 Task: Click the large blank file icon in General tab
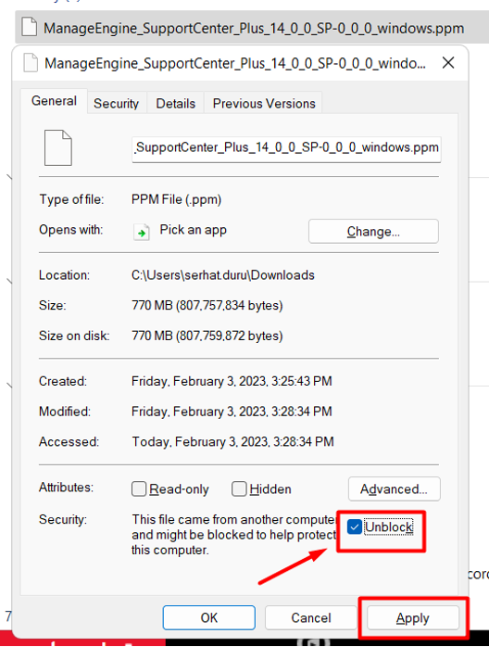(x=58, y=147)
